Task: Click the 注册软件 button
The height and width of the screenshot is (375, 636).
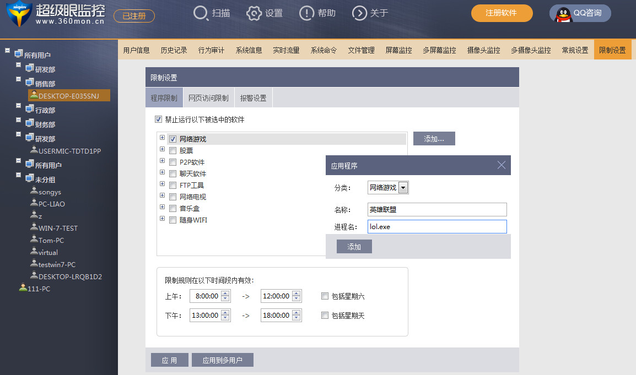Action: click(x=502, y=13)
